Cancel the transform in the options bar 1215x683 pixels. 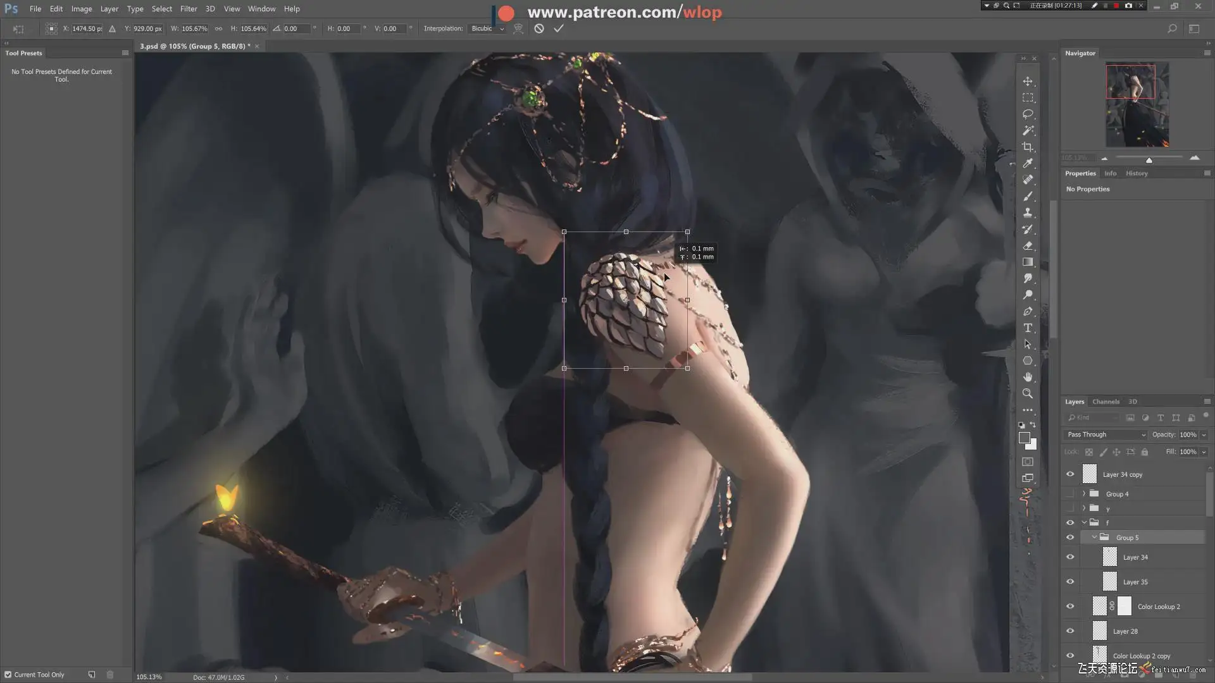pos(539,28)
